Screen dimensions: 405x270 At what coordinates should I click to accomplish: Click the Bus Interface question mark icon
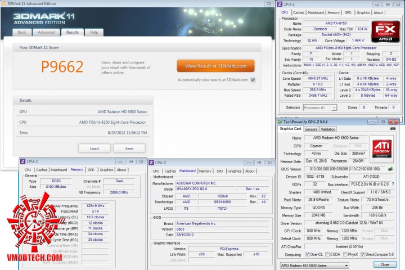click(x=393, y=184)
